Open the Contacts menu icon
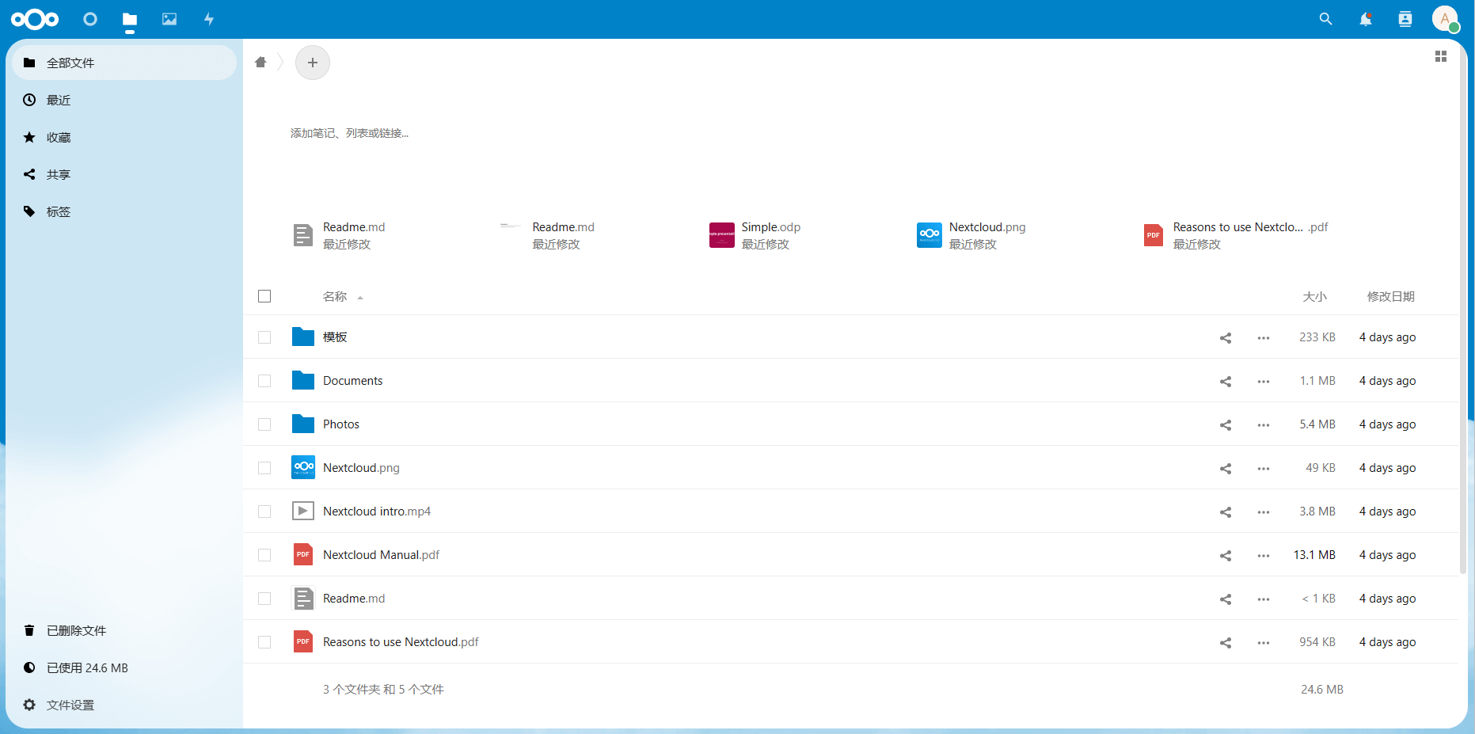Image resolution: width=1475 pixels, height=734 pixels. (1405, 19)
